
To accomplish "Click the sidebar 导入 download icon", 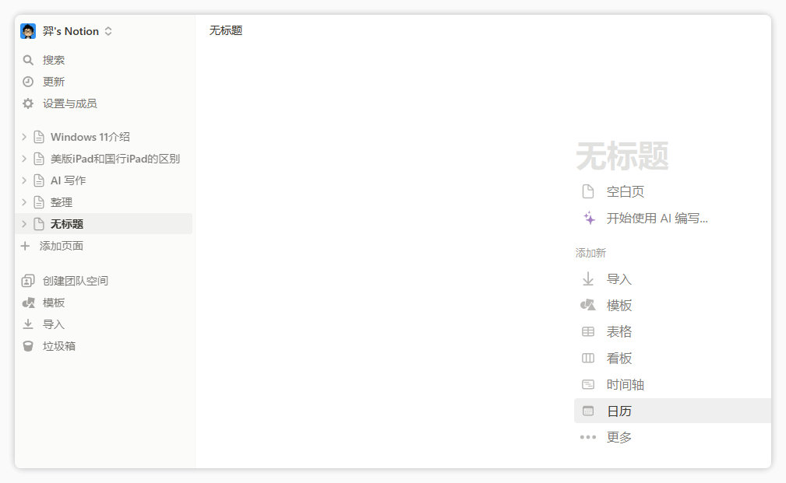I will (x=28, y=324).
